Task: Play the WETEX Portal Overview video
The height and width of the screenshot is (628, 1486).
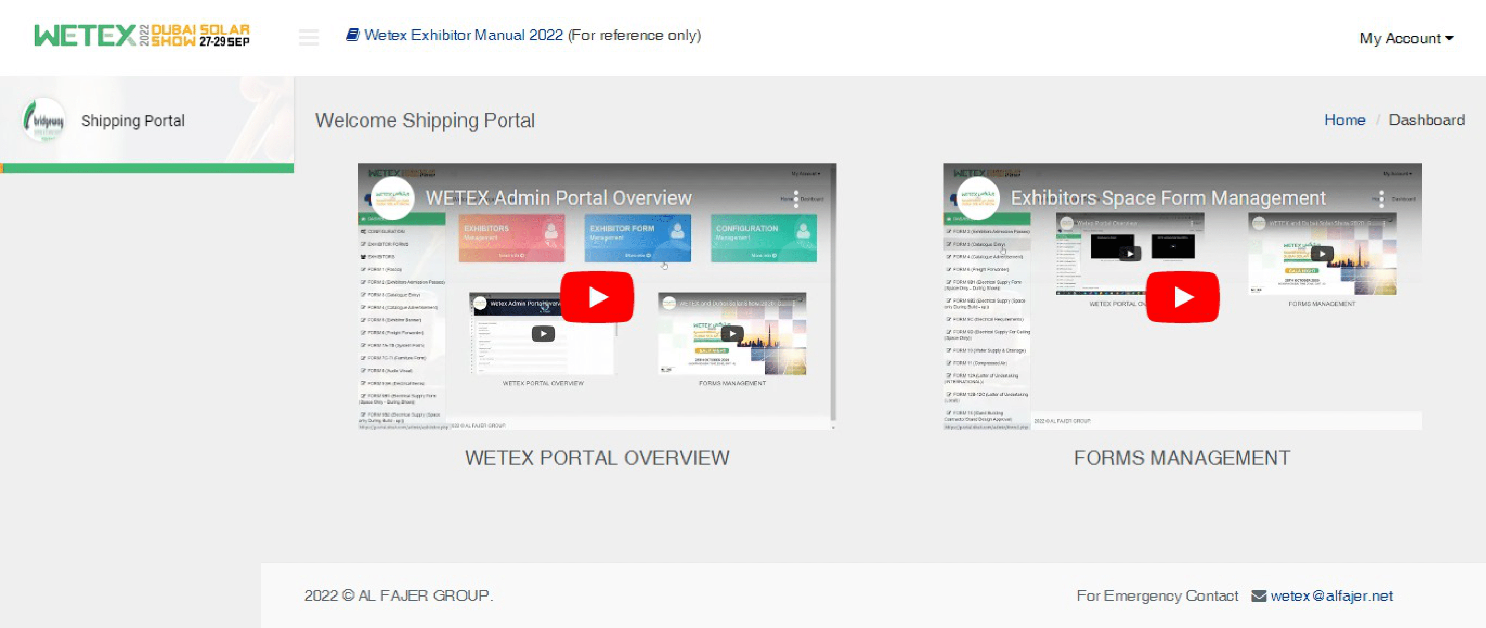Action: (597, 297)
